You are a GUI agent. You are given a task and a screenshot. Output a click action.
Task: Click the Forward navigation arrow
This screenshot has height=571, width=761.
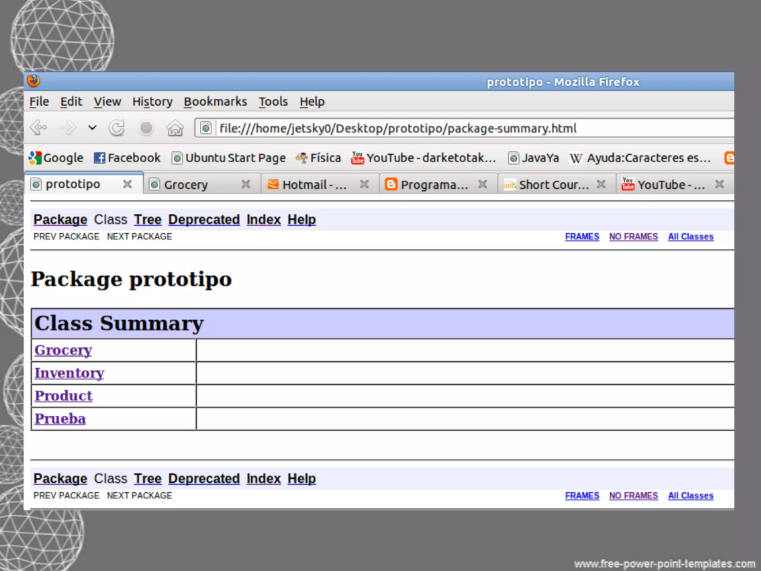coord(68,128)
